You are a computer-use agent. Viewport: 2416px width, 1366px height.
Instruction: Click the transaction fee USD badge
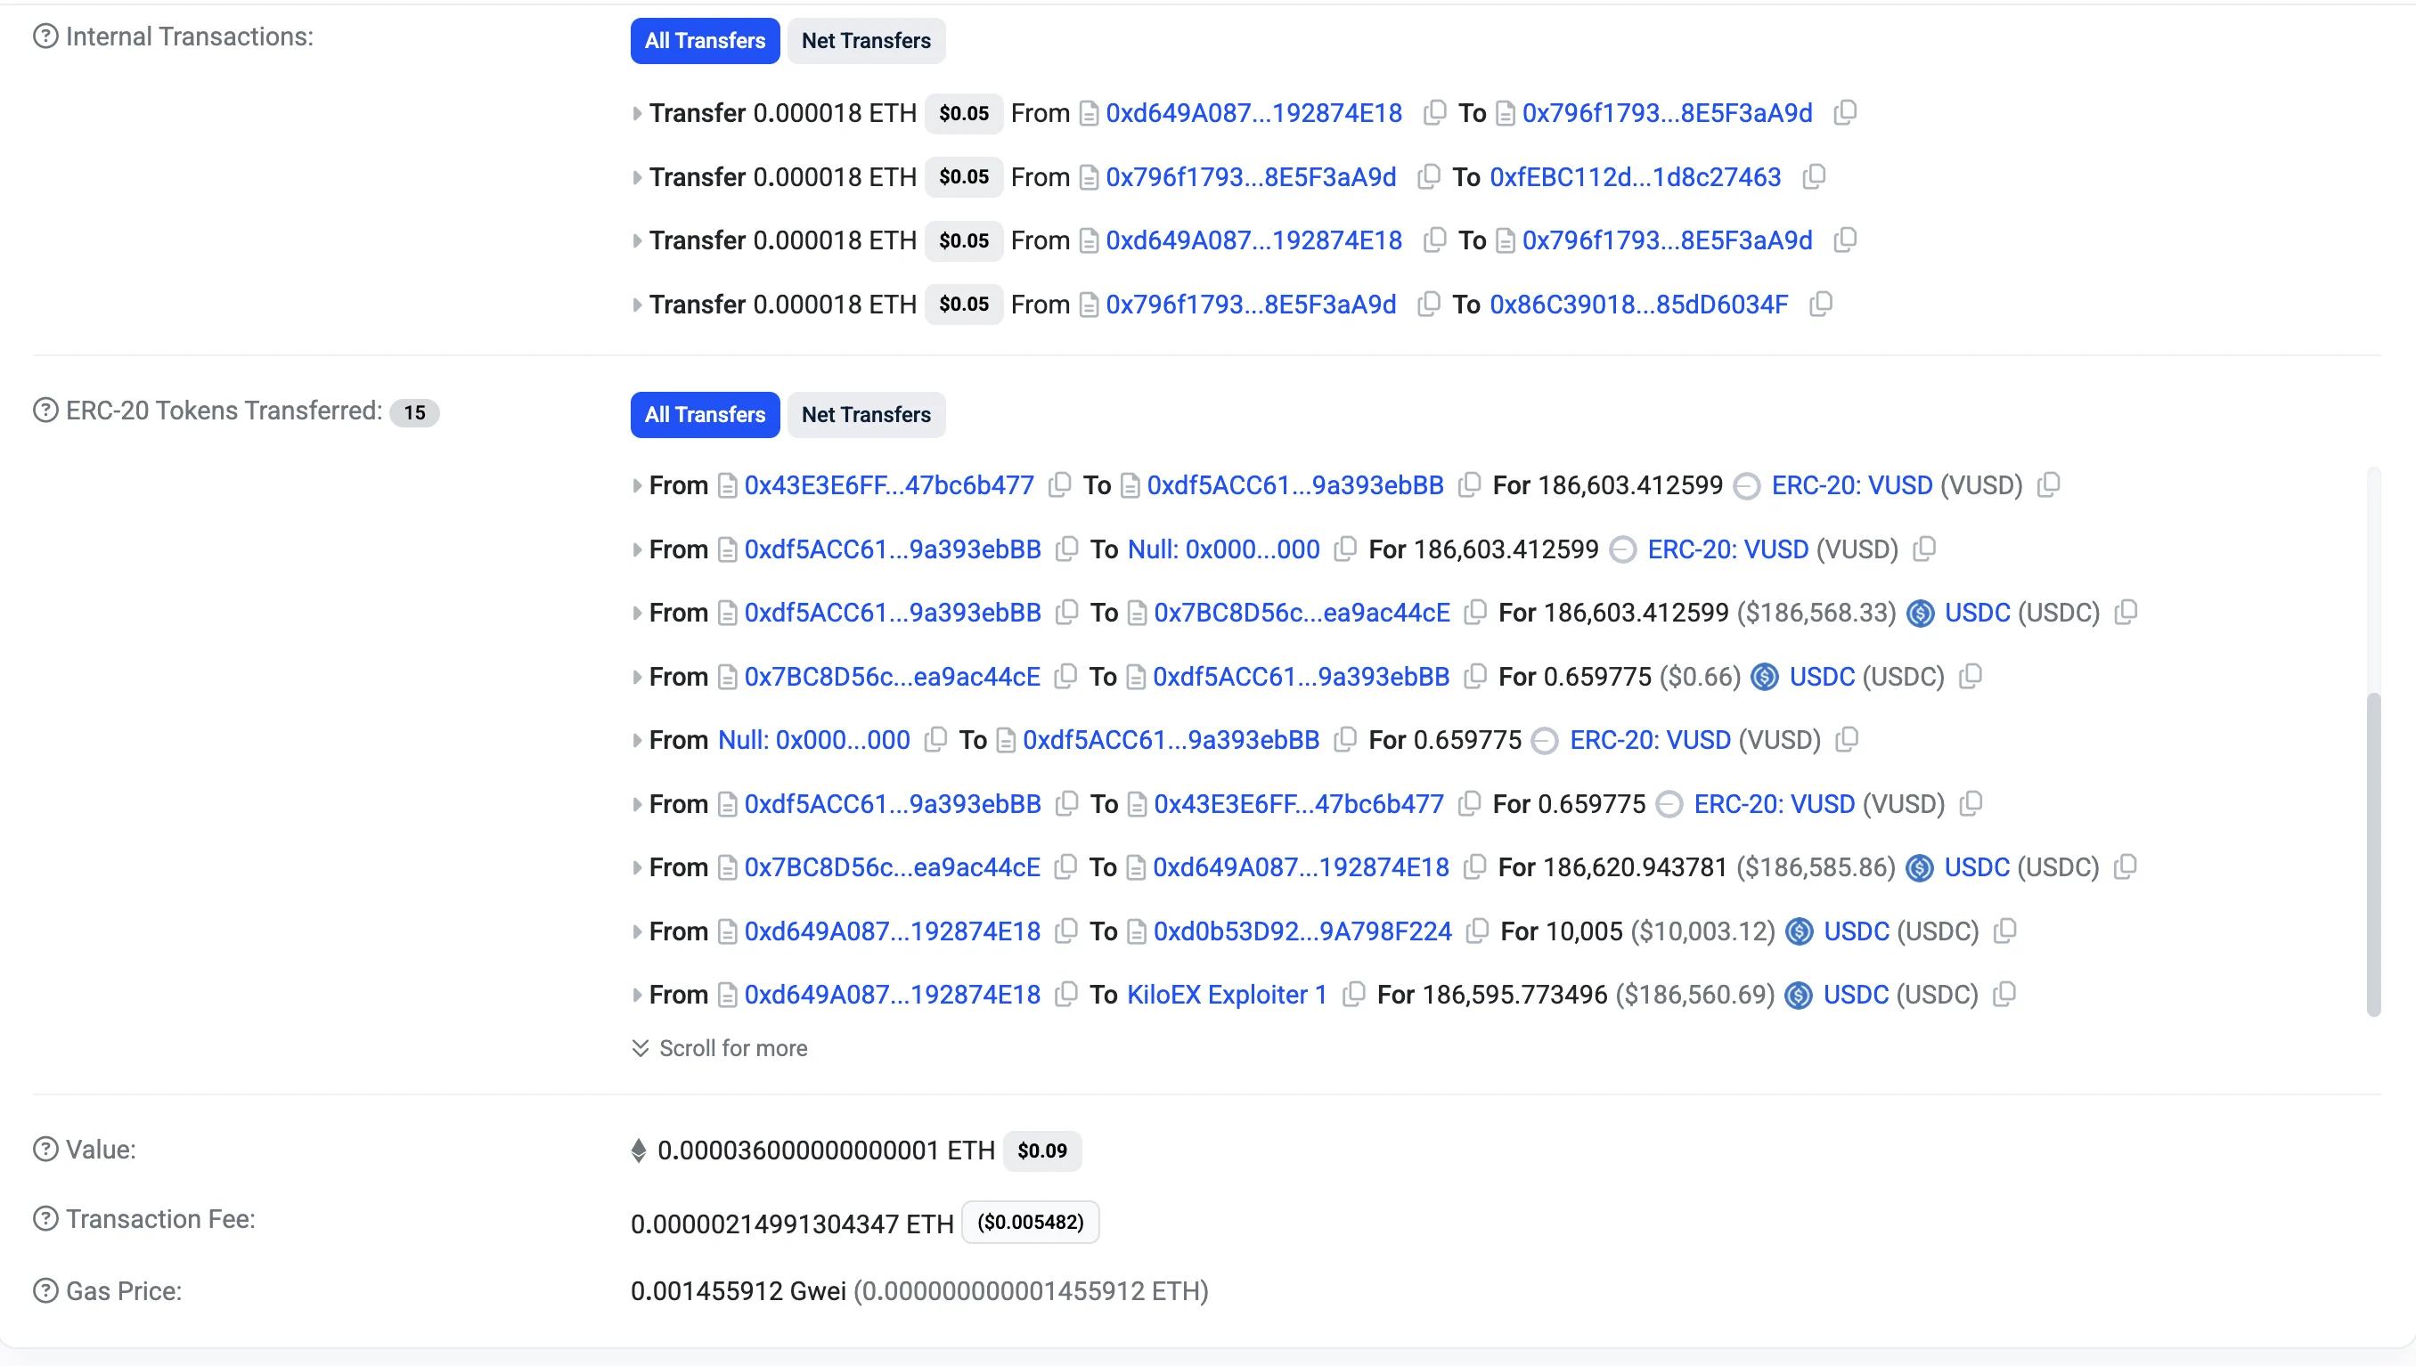pos(1030,1223)
